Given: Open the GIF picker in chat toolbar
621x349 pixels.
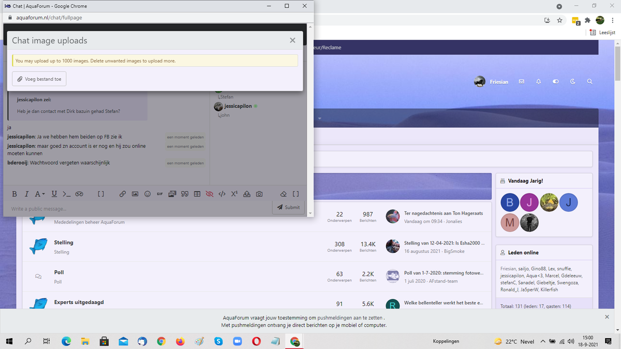Looking at the screenshot, I should pos(160,194).
